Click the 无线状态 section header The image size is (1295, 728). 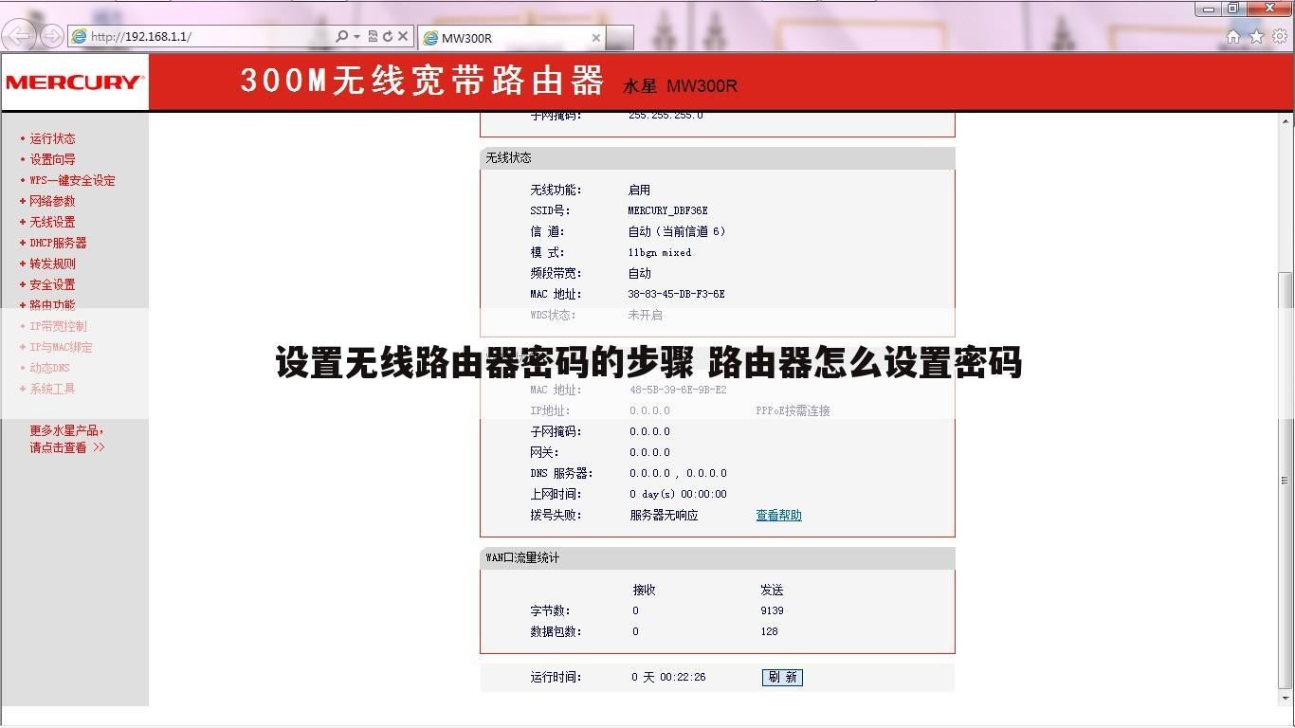tap(717, 158)
